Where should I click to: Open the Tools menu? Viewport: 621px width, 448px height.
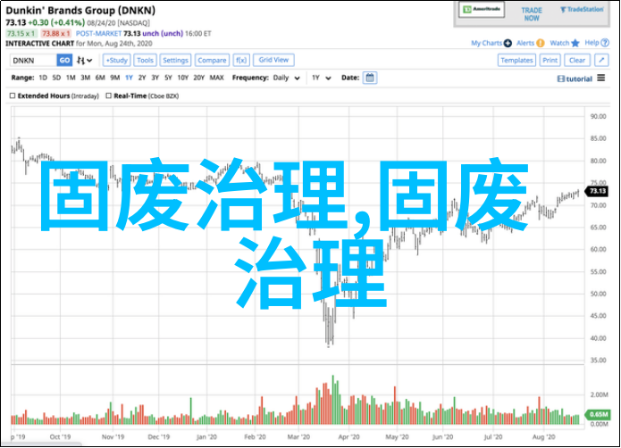pos(145,61)
